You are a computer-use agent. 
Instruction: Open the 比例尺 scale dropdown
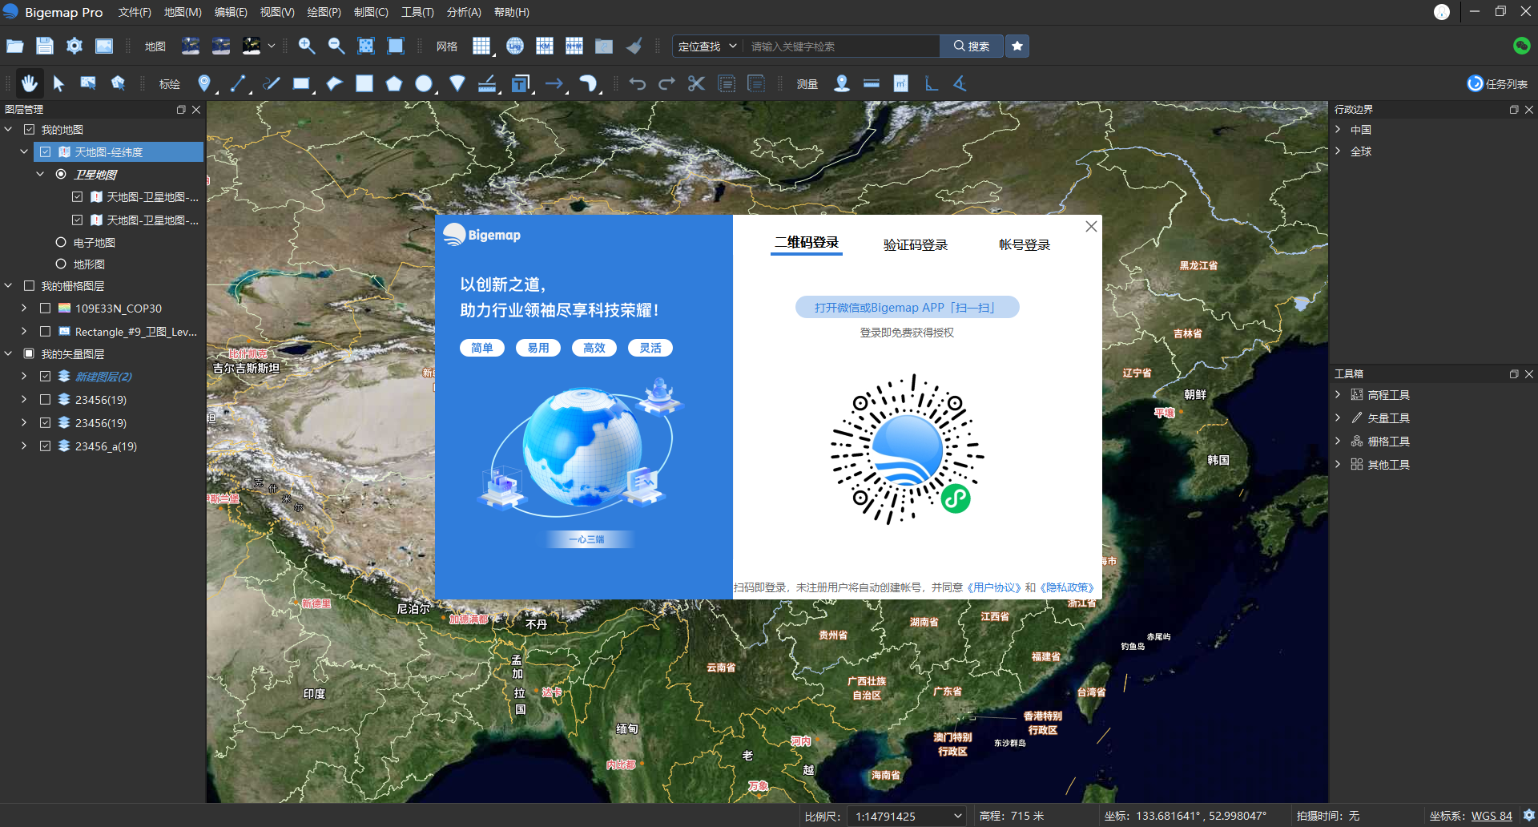click(906, 816)
